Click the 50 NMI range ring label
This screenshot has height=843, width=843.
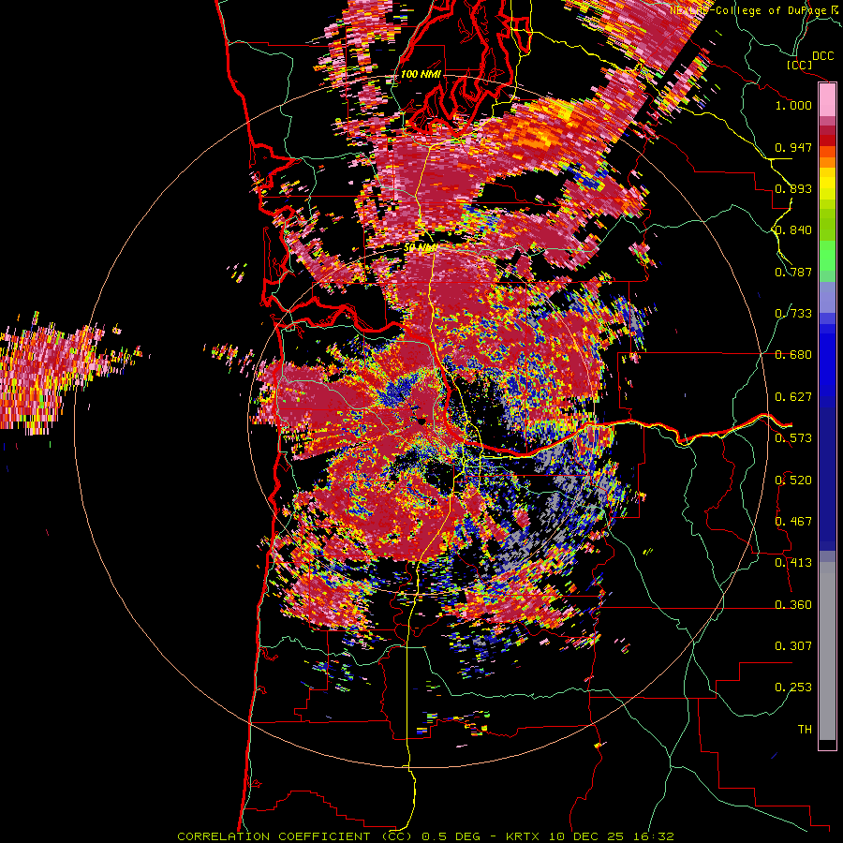tap(421, 248)
